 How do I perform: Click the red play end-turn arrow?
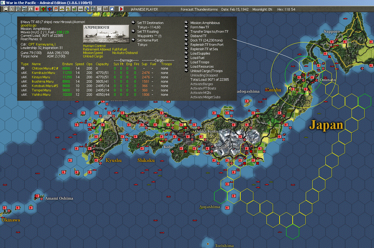tap(121, 9)
